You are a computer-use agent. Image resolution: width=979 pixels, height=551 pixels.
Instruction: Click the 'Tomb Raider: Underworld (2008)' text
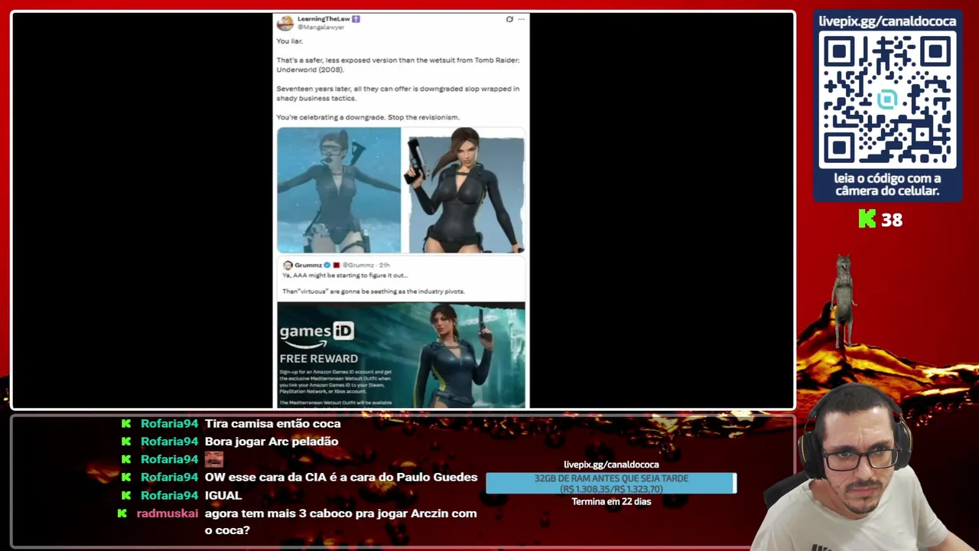(398, 65)
